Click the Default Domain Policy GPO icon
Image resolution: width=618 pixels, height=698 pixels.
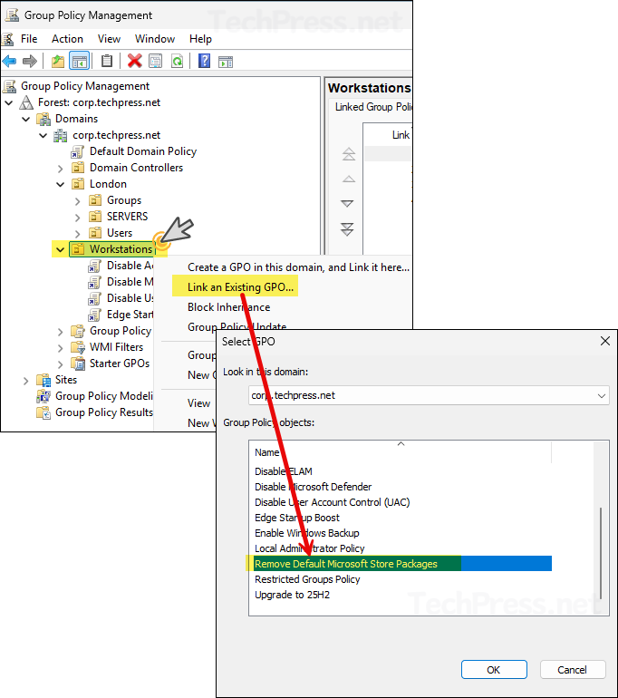coord(77,151)
